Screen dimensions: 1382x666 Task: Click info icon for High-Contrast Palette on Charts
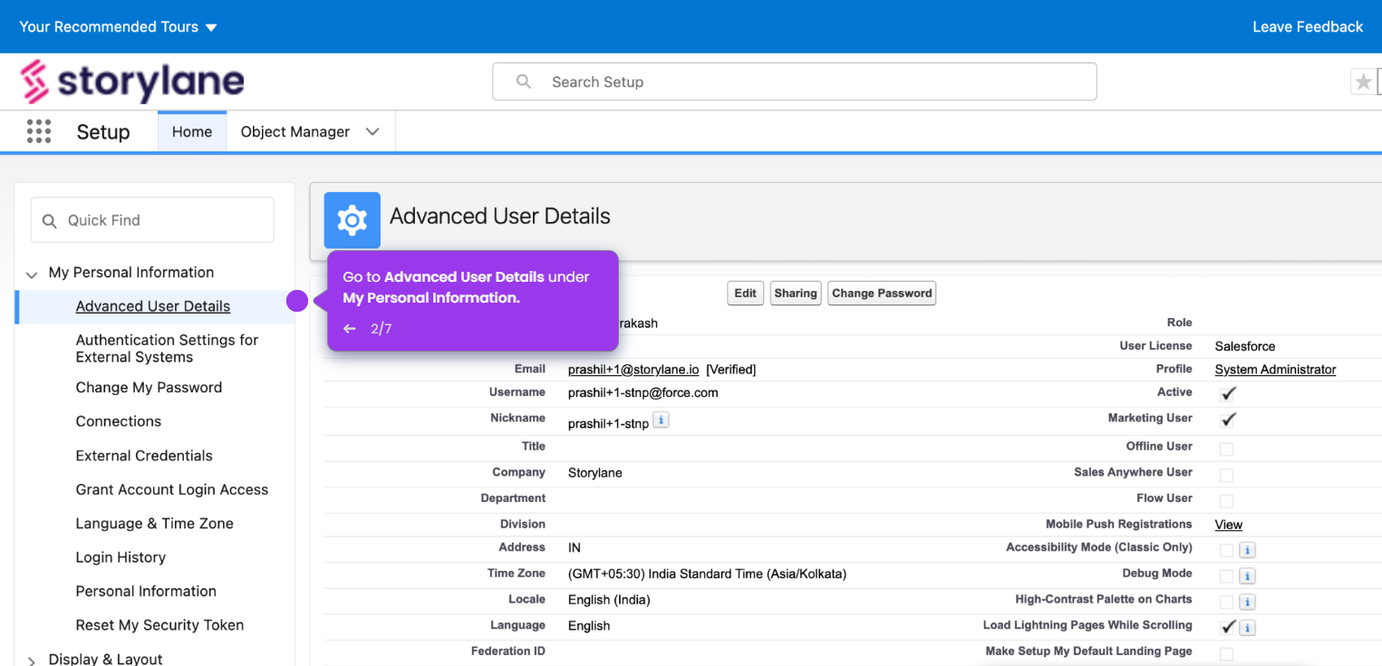point(1247,603)
